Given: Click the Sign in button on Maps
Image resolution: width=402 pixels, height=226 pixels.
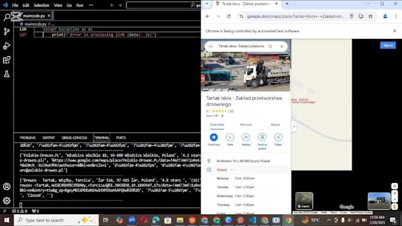Looking at the screenshot, I should (x=388, y=45).
